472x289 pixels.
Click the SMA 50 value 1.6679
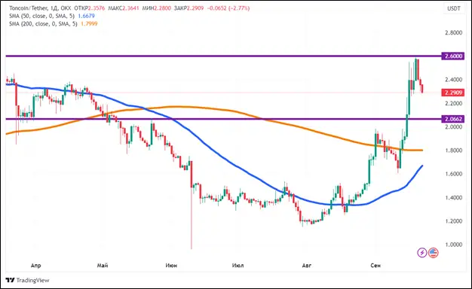coord(86,16)
